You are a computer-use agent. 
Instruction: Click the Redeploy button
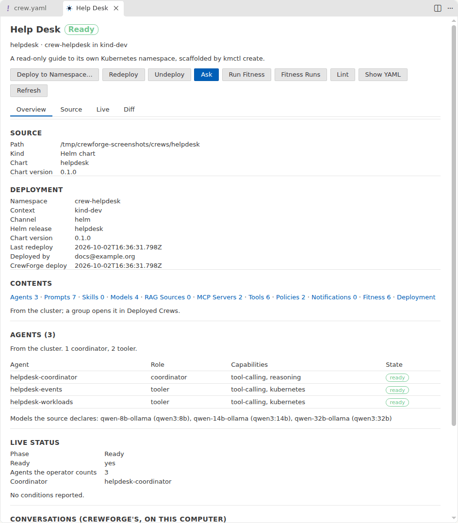(x=123, y=74)
